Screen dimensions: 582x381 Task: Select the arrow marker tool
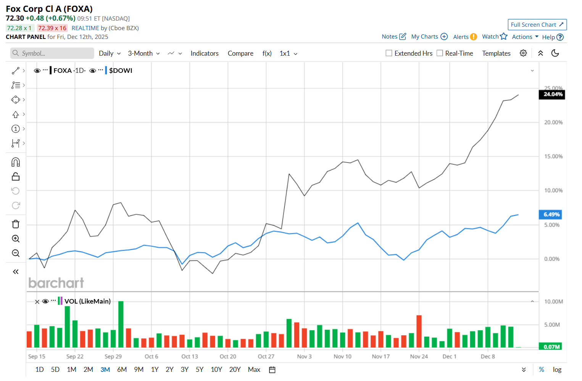16,114
